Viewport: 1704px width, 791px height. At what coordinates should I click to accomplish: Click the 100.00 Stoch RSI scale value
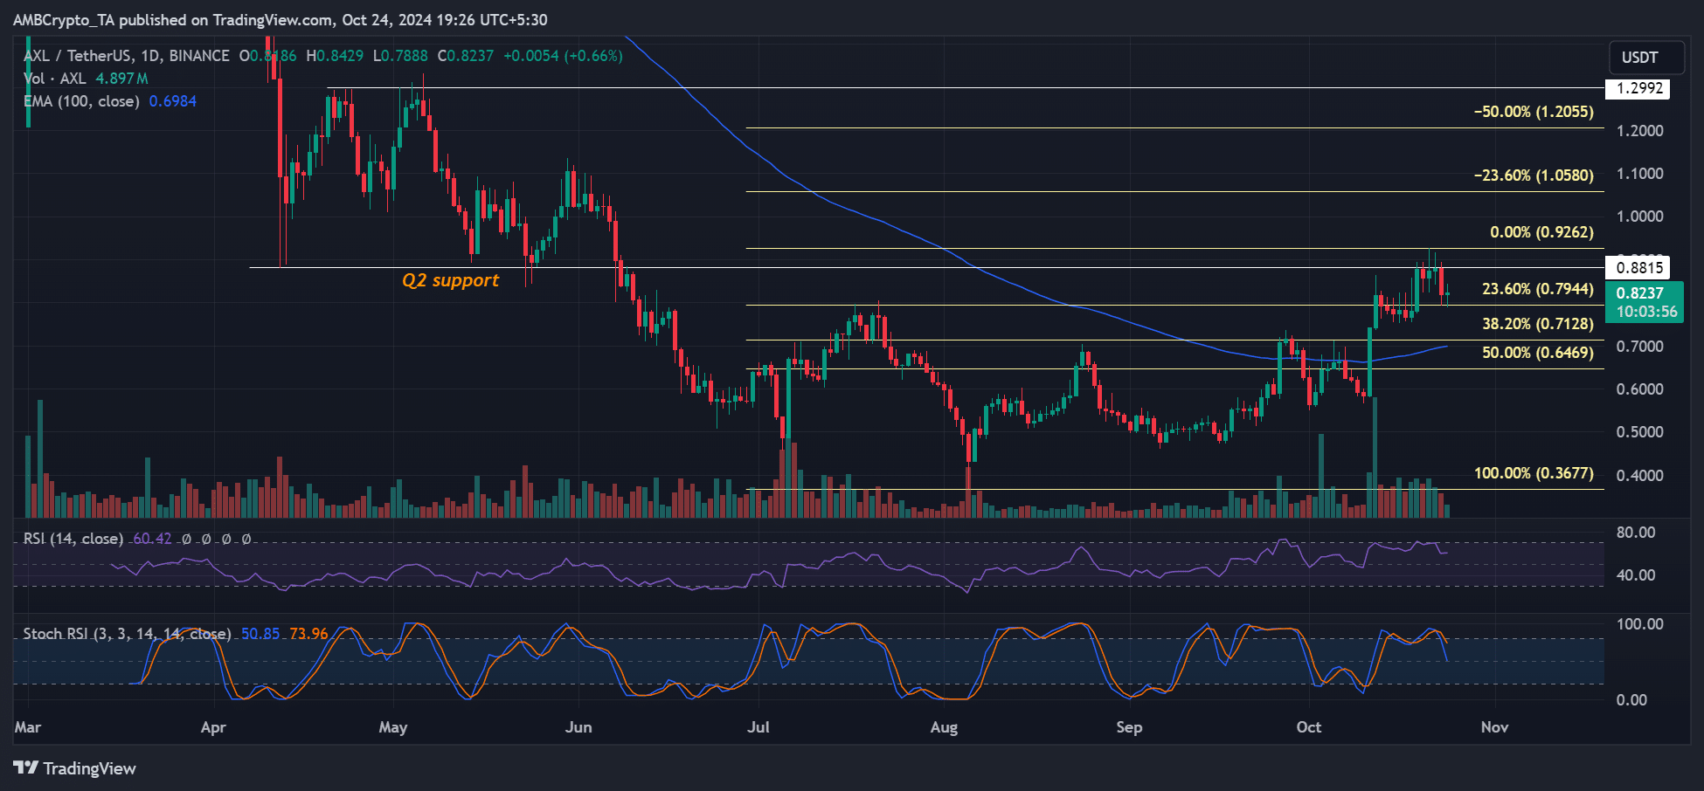point(1639,624)
